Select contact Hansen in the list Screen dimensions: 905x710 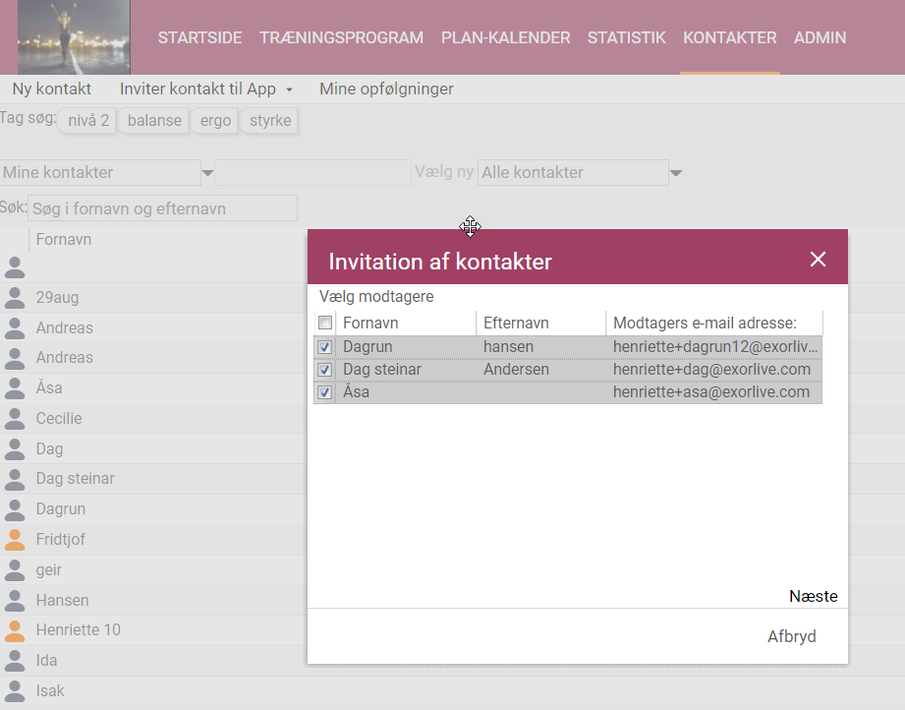[x=62, y=600]
